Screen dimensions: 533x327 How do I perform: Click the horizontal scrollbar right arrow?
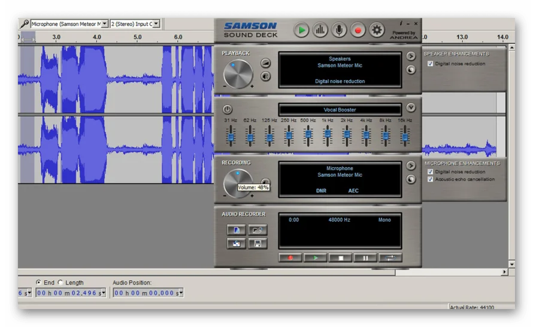point(505,272)
